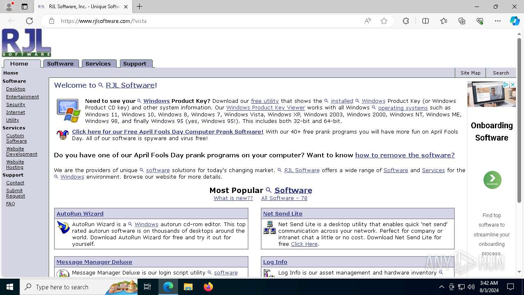The height and width of the screenshot is (295, 524).
Task: Open AdChoices info triangle icon
Action: point(506,84)
